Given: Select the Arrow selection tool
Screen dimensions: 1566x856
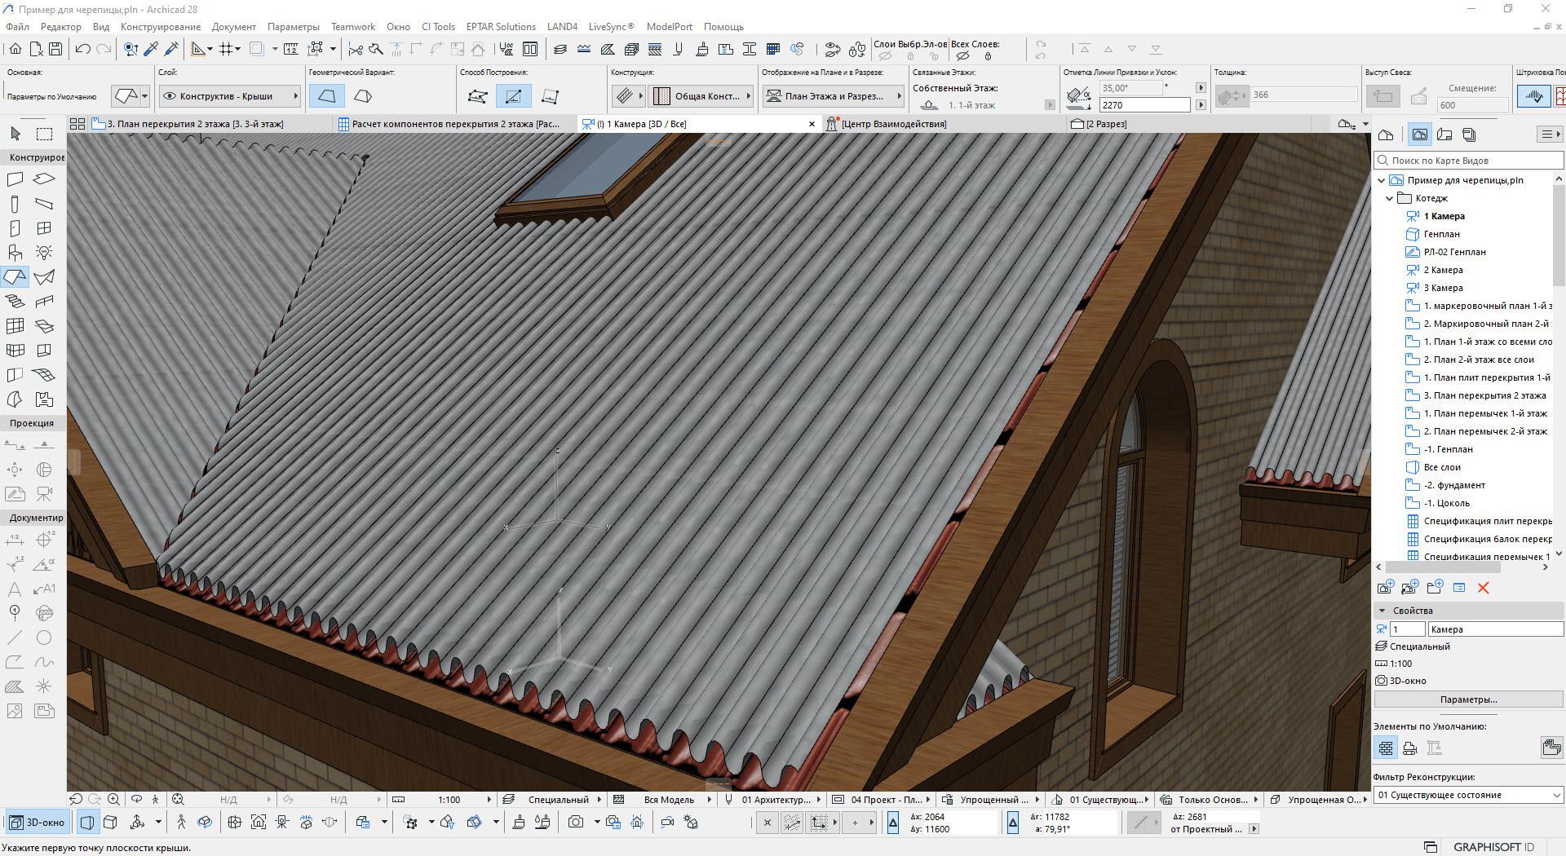Looking at the screenshot, I should point(15,134).
